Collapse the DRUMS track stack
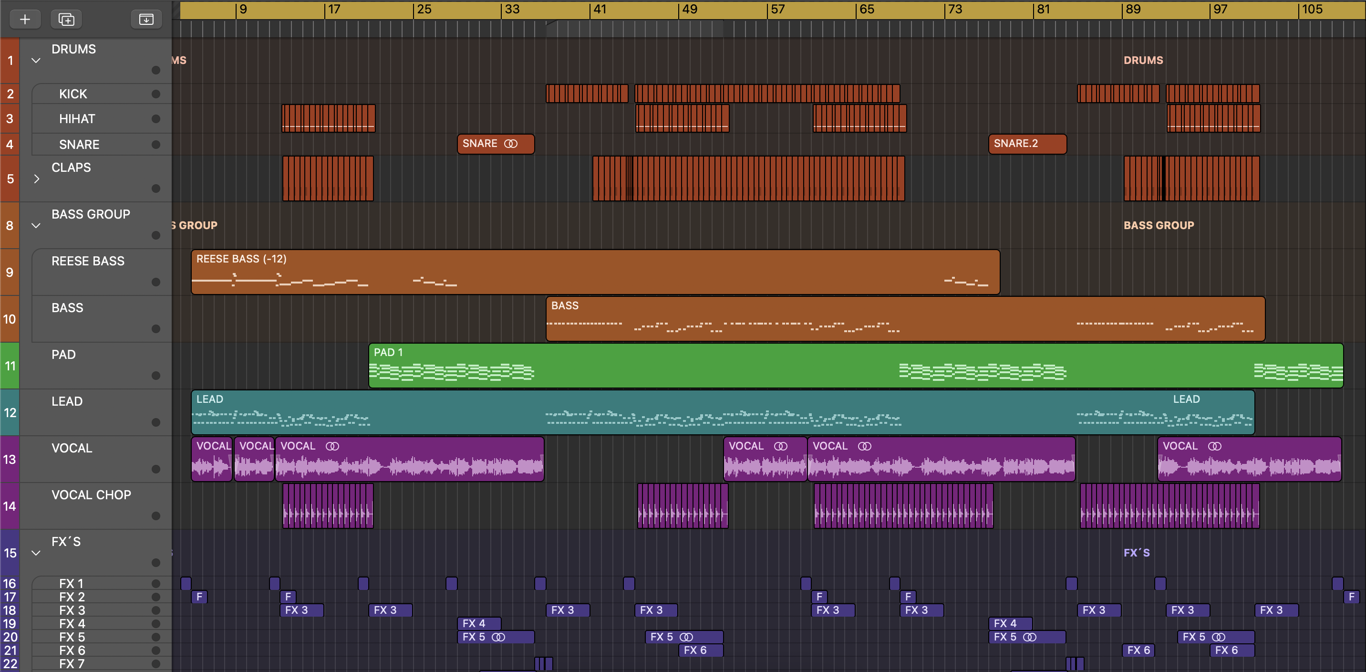The height and width of the screenshot is (672, 1366). click(x=36, y=61)
